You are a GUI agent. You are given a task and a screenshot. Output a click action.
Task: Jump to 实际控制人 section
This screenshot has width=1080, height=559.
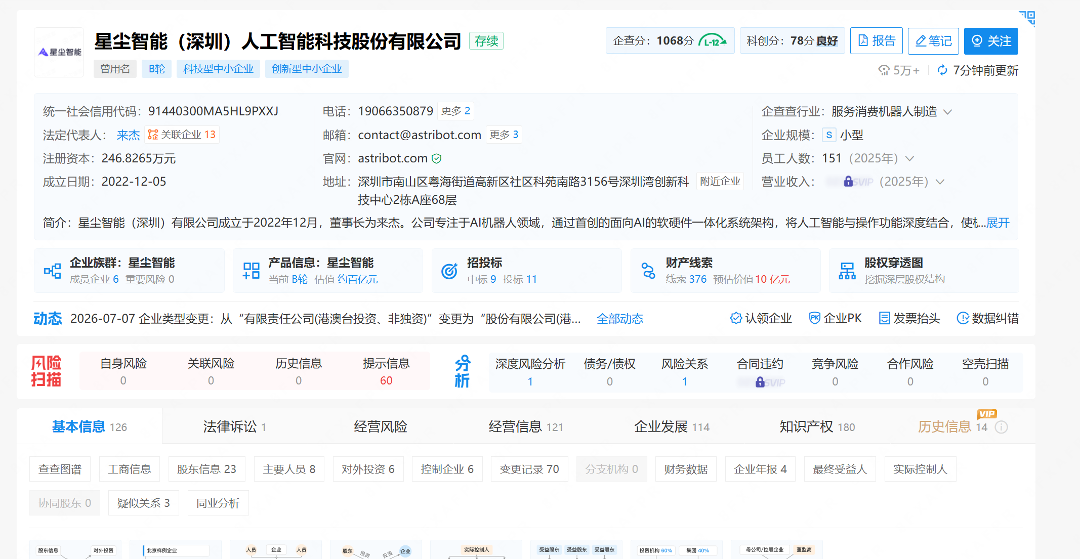click(x=920, y=469)
